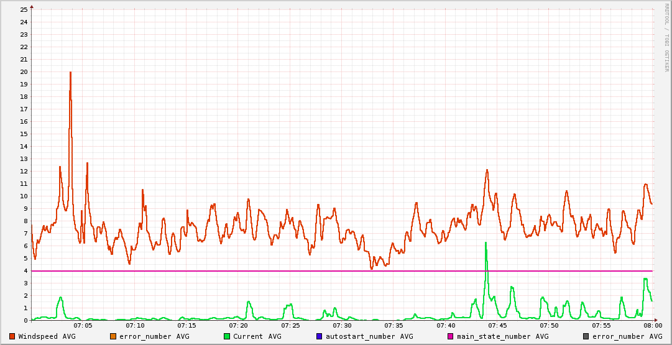Image resolution: width=672 pixels, height=345 pixels.
Task: Select the blue autostart_number legend swatch
Action: click(320, 336)
